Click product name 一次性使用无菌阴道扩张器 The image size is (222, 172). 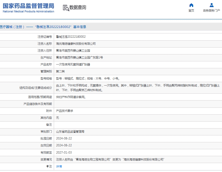coord(73,64)
